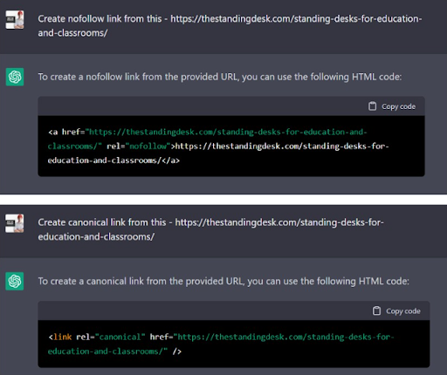The height and width of the screenshot is (375, 447).
Task: Open the URL in the nofollow user prompt
Action: pos(230,26)
